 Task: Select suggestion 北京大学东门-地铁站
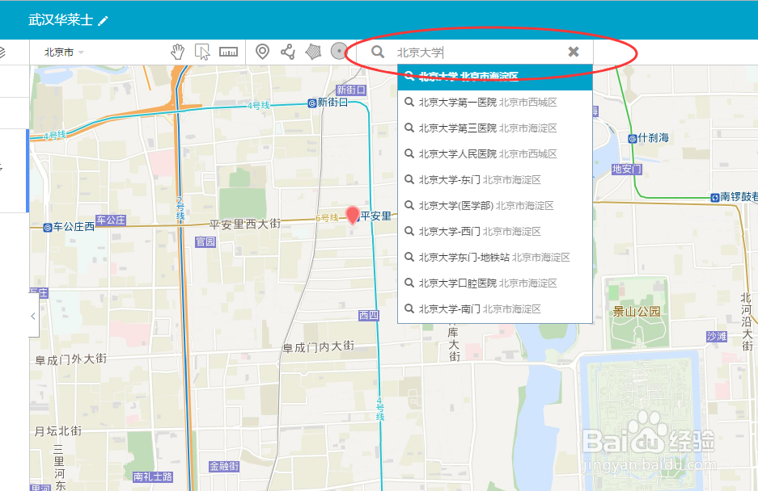click(x=495, y=258)
